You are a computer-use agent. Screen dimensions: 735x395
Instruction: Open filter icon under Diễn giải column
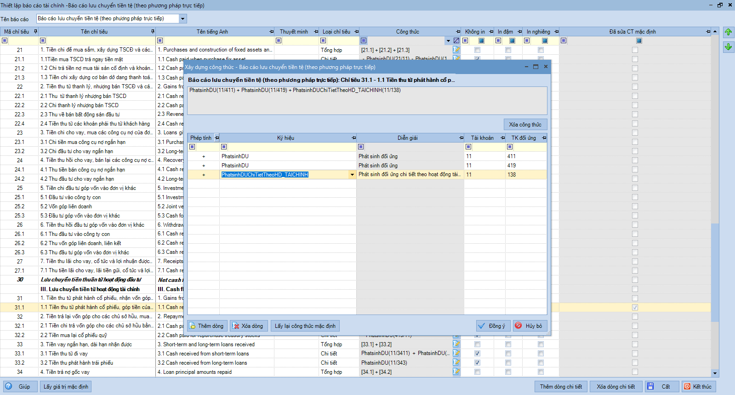361,147
